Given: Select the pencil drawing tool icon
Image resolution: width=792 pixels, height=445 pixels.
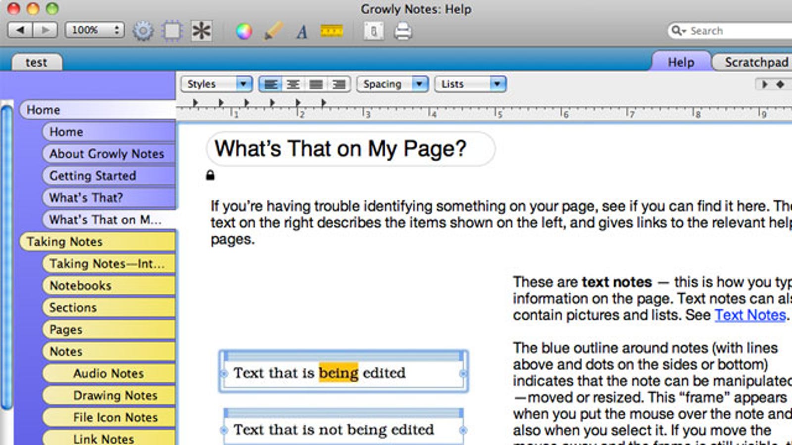Looking at the screenshot, I should (273, 31).
